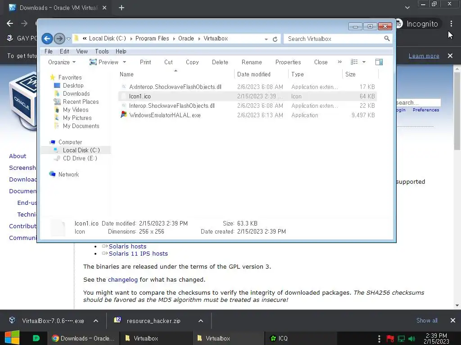Open the browser tab search dropdown
The width and height of the screenshot is (461, 345).
click(407, 8)
